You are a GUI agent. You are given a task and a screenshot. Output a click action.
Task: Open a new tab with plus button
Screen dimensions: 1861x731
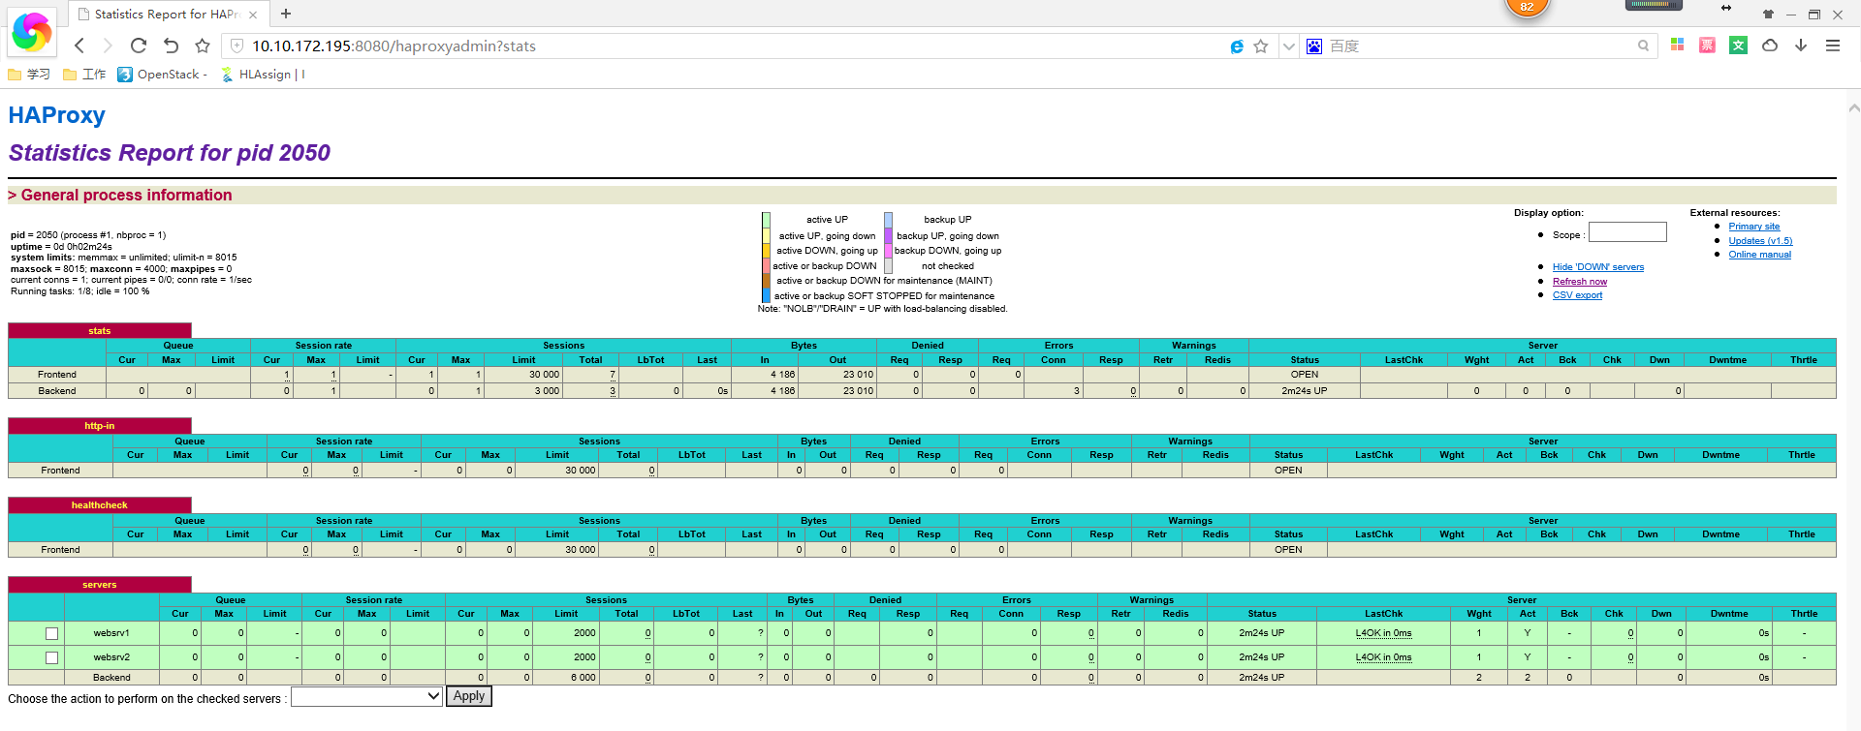coord(286,14)
